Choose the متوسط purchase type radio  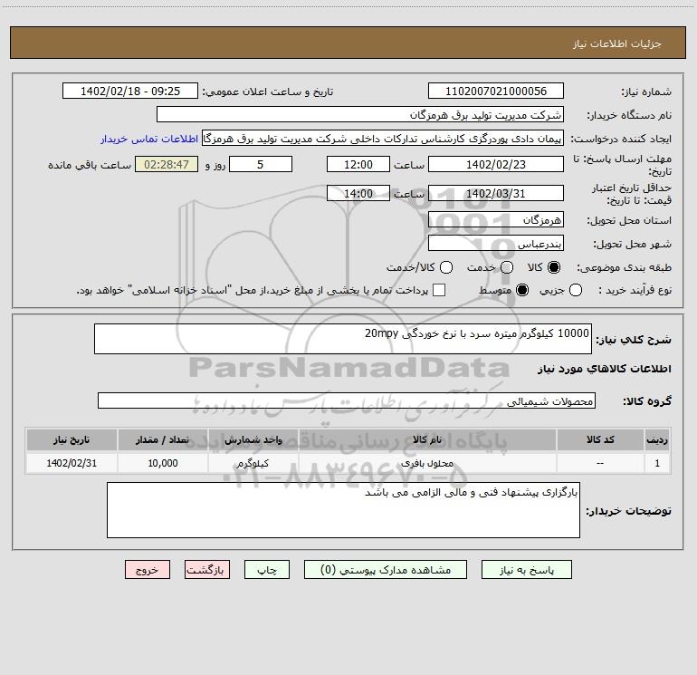click(x=522, y=290)
